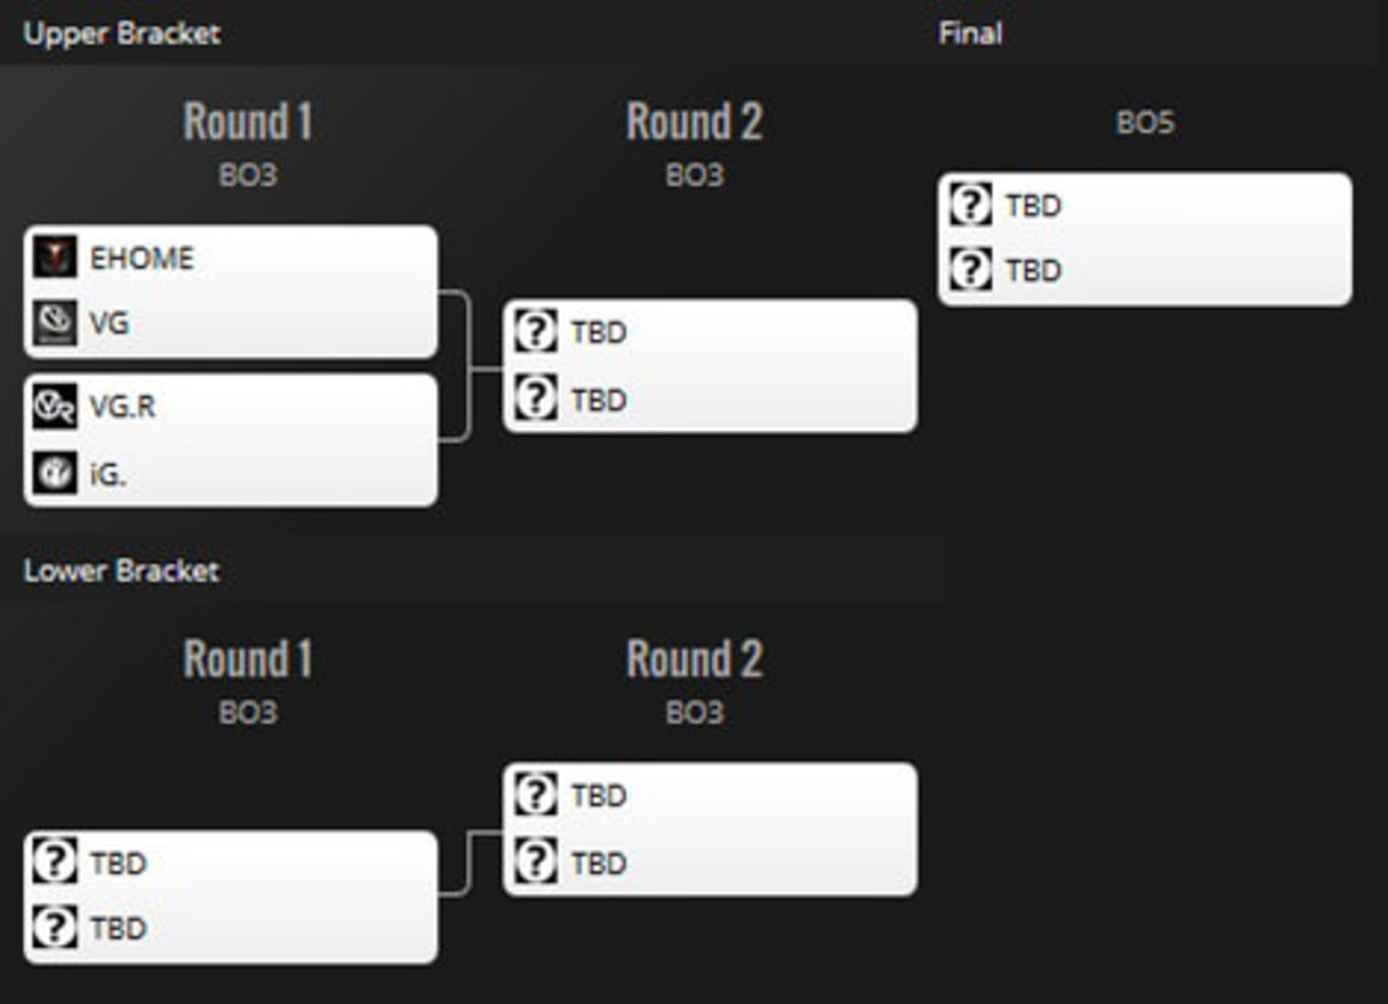The width and height of the screenshot is (1388, 1004).
Task: Open the iG. team entry
Action: pos(108,475)
